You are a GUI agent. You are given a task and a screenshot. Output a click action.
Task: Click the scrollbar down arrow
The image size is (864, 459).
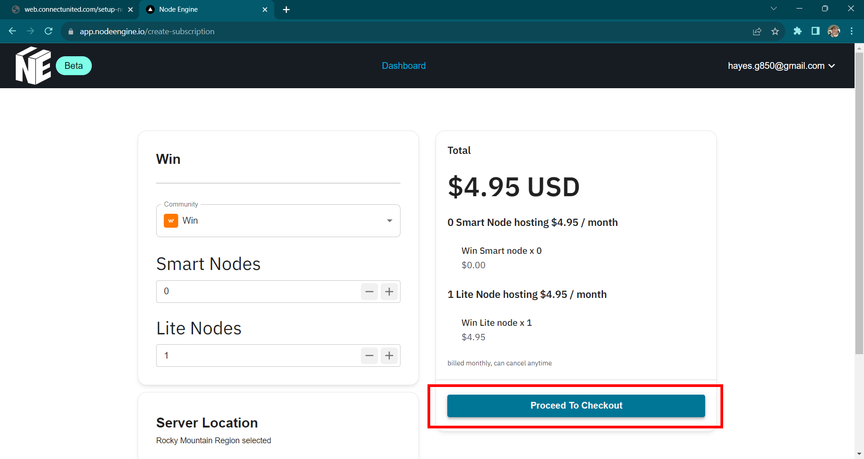[x=859, y=454]
